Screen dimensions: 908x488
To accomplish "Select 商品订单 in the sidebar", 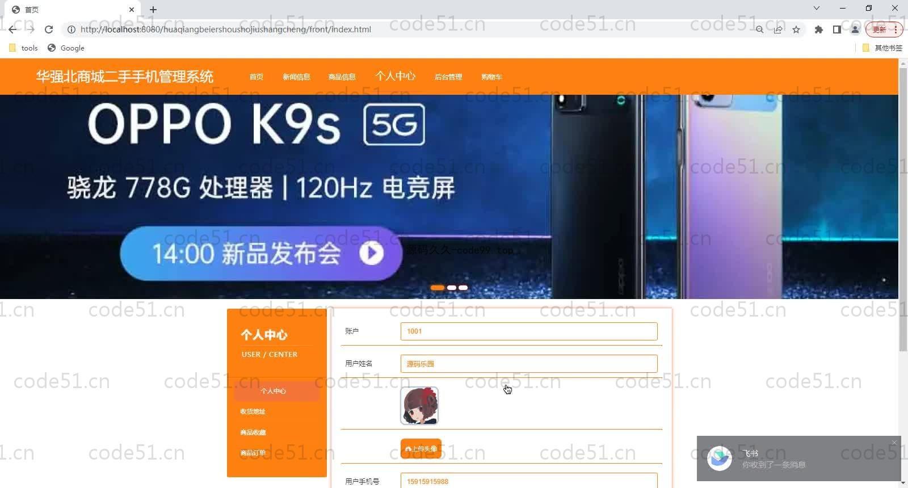I will point(253,453).
